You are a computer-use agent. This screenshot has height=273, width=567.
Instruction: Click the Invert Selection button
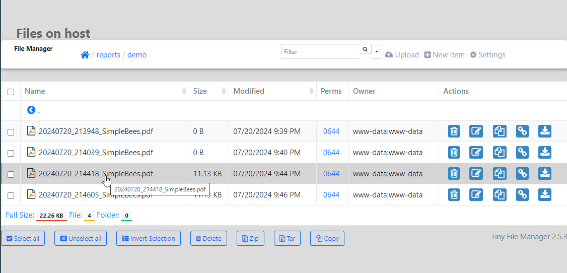click(x=149, y=238)
